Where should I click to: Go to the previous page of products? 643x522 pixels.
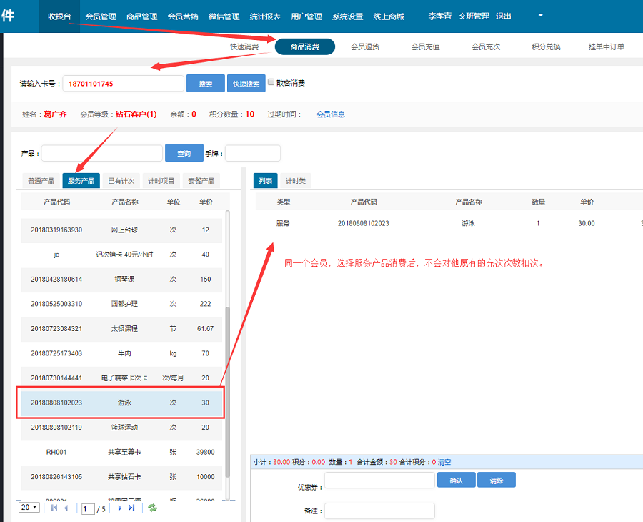coord(66,508)
